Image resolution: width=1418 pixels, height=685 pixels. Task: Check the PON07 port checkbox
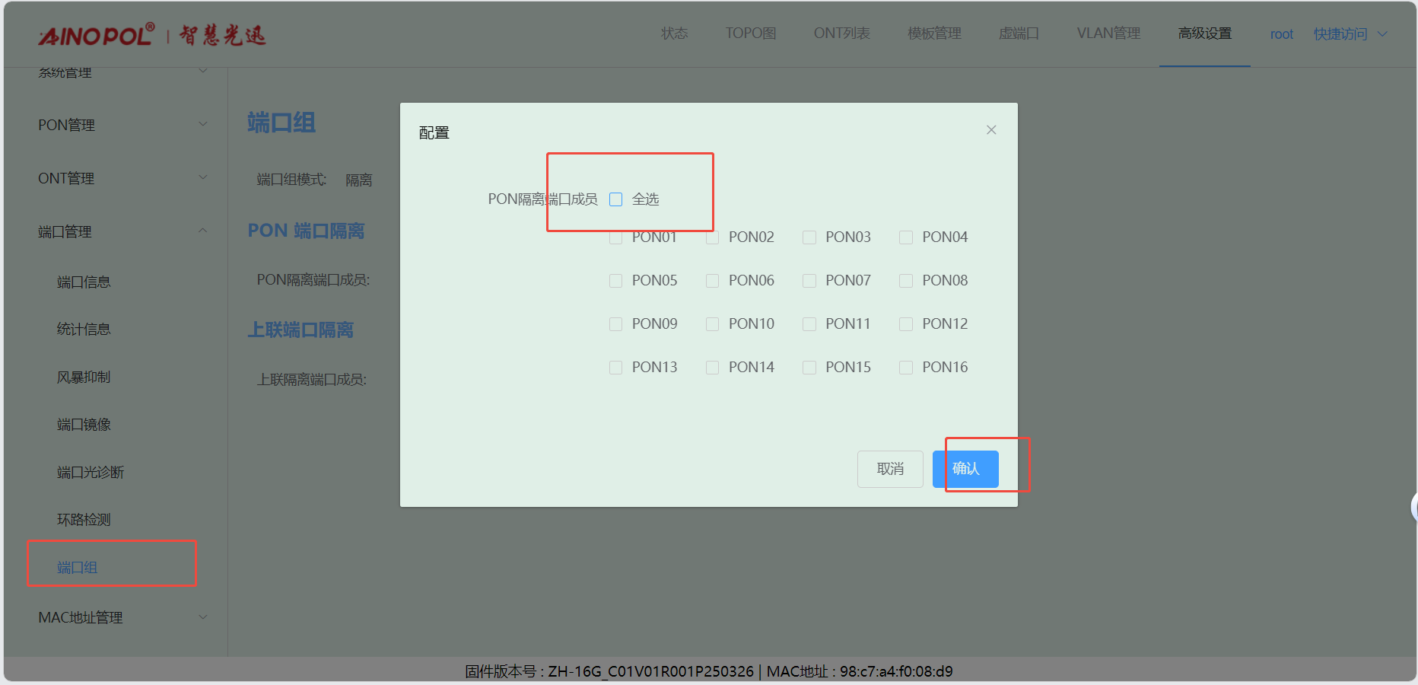click(809, 281)
